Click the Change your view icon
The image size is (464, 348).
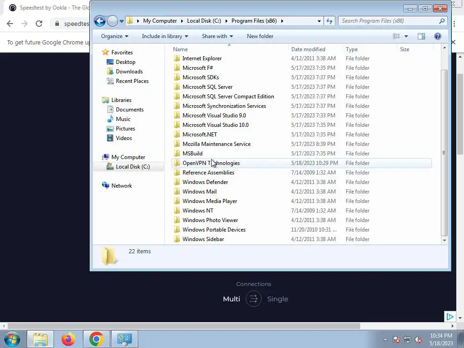(x=396, y=36)
